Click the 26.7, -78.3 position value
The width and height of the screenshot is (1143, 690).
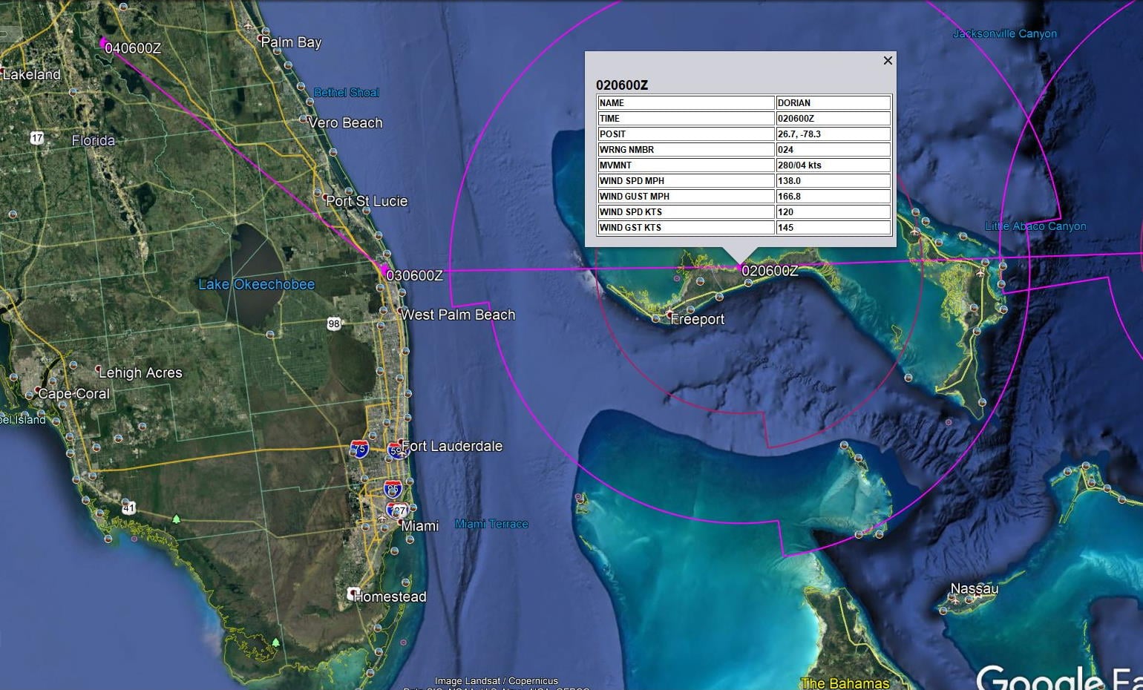[x=833, y=134]
